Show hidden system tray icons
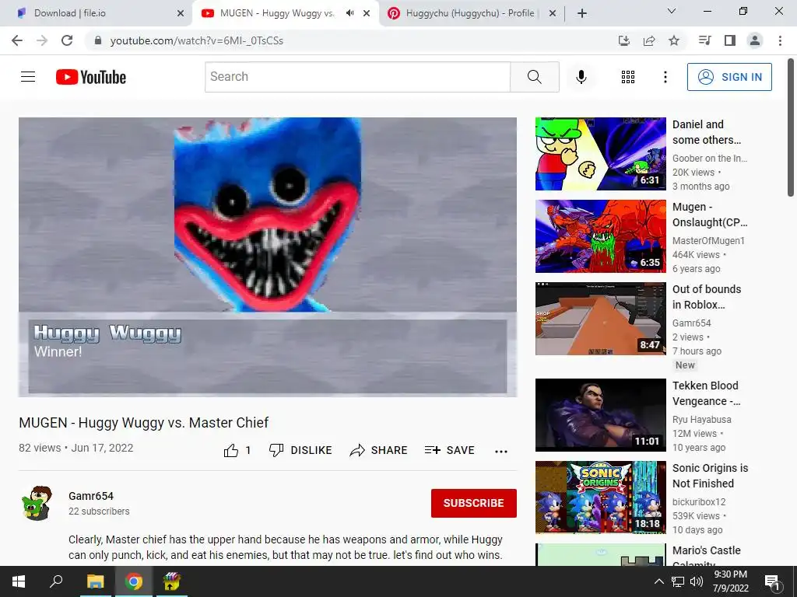Screen dimensions: 797x597 (658, 581)
